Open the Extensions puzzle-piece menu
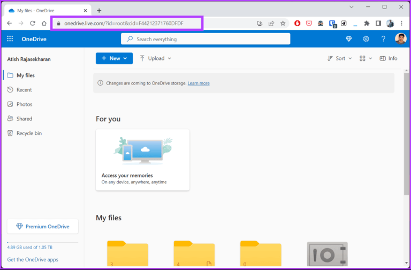The width and height of the screenshot is (411, 270). tap(367, 24)
